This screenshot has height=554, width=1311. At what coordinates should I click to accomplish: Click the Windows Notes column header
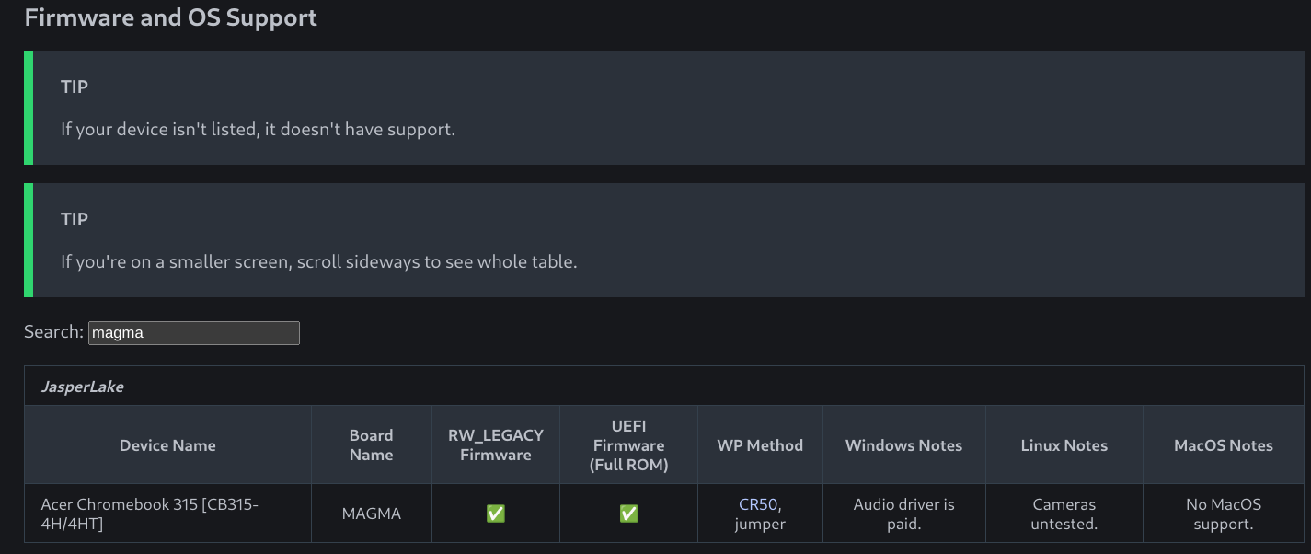(904, 445)
